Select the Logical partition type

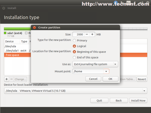pos(74,46)
